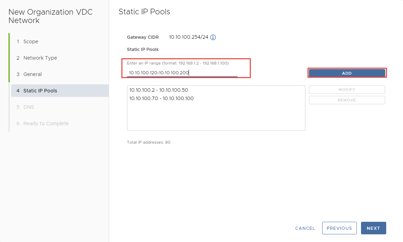The width and height of the screenshot is (403, 242).
Task: Click the REMOVE button
Action: 347,100
